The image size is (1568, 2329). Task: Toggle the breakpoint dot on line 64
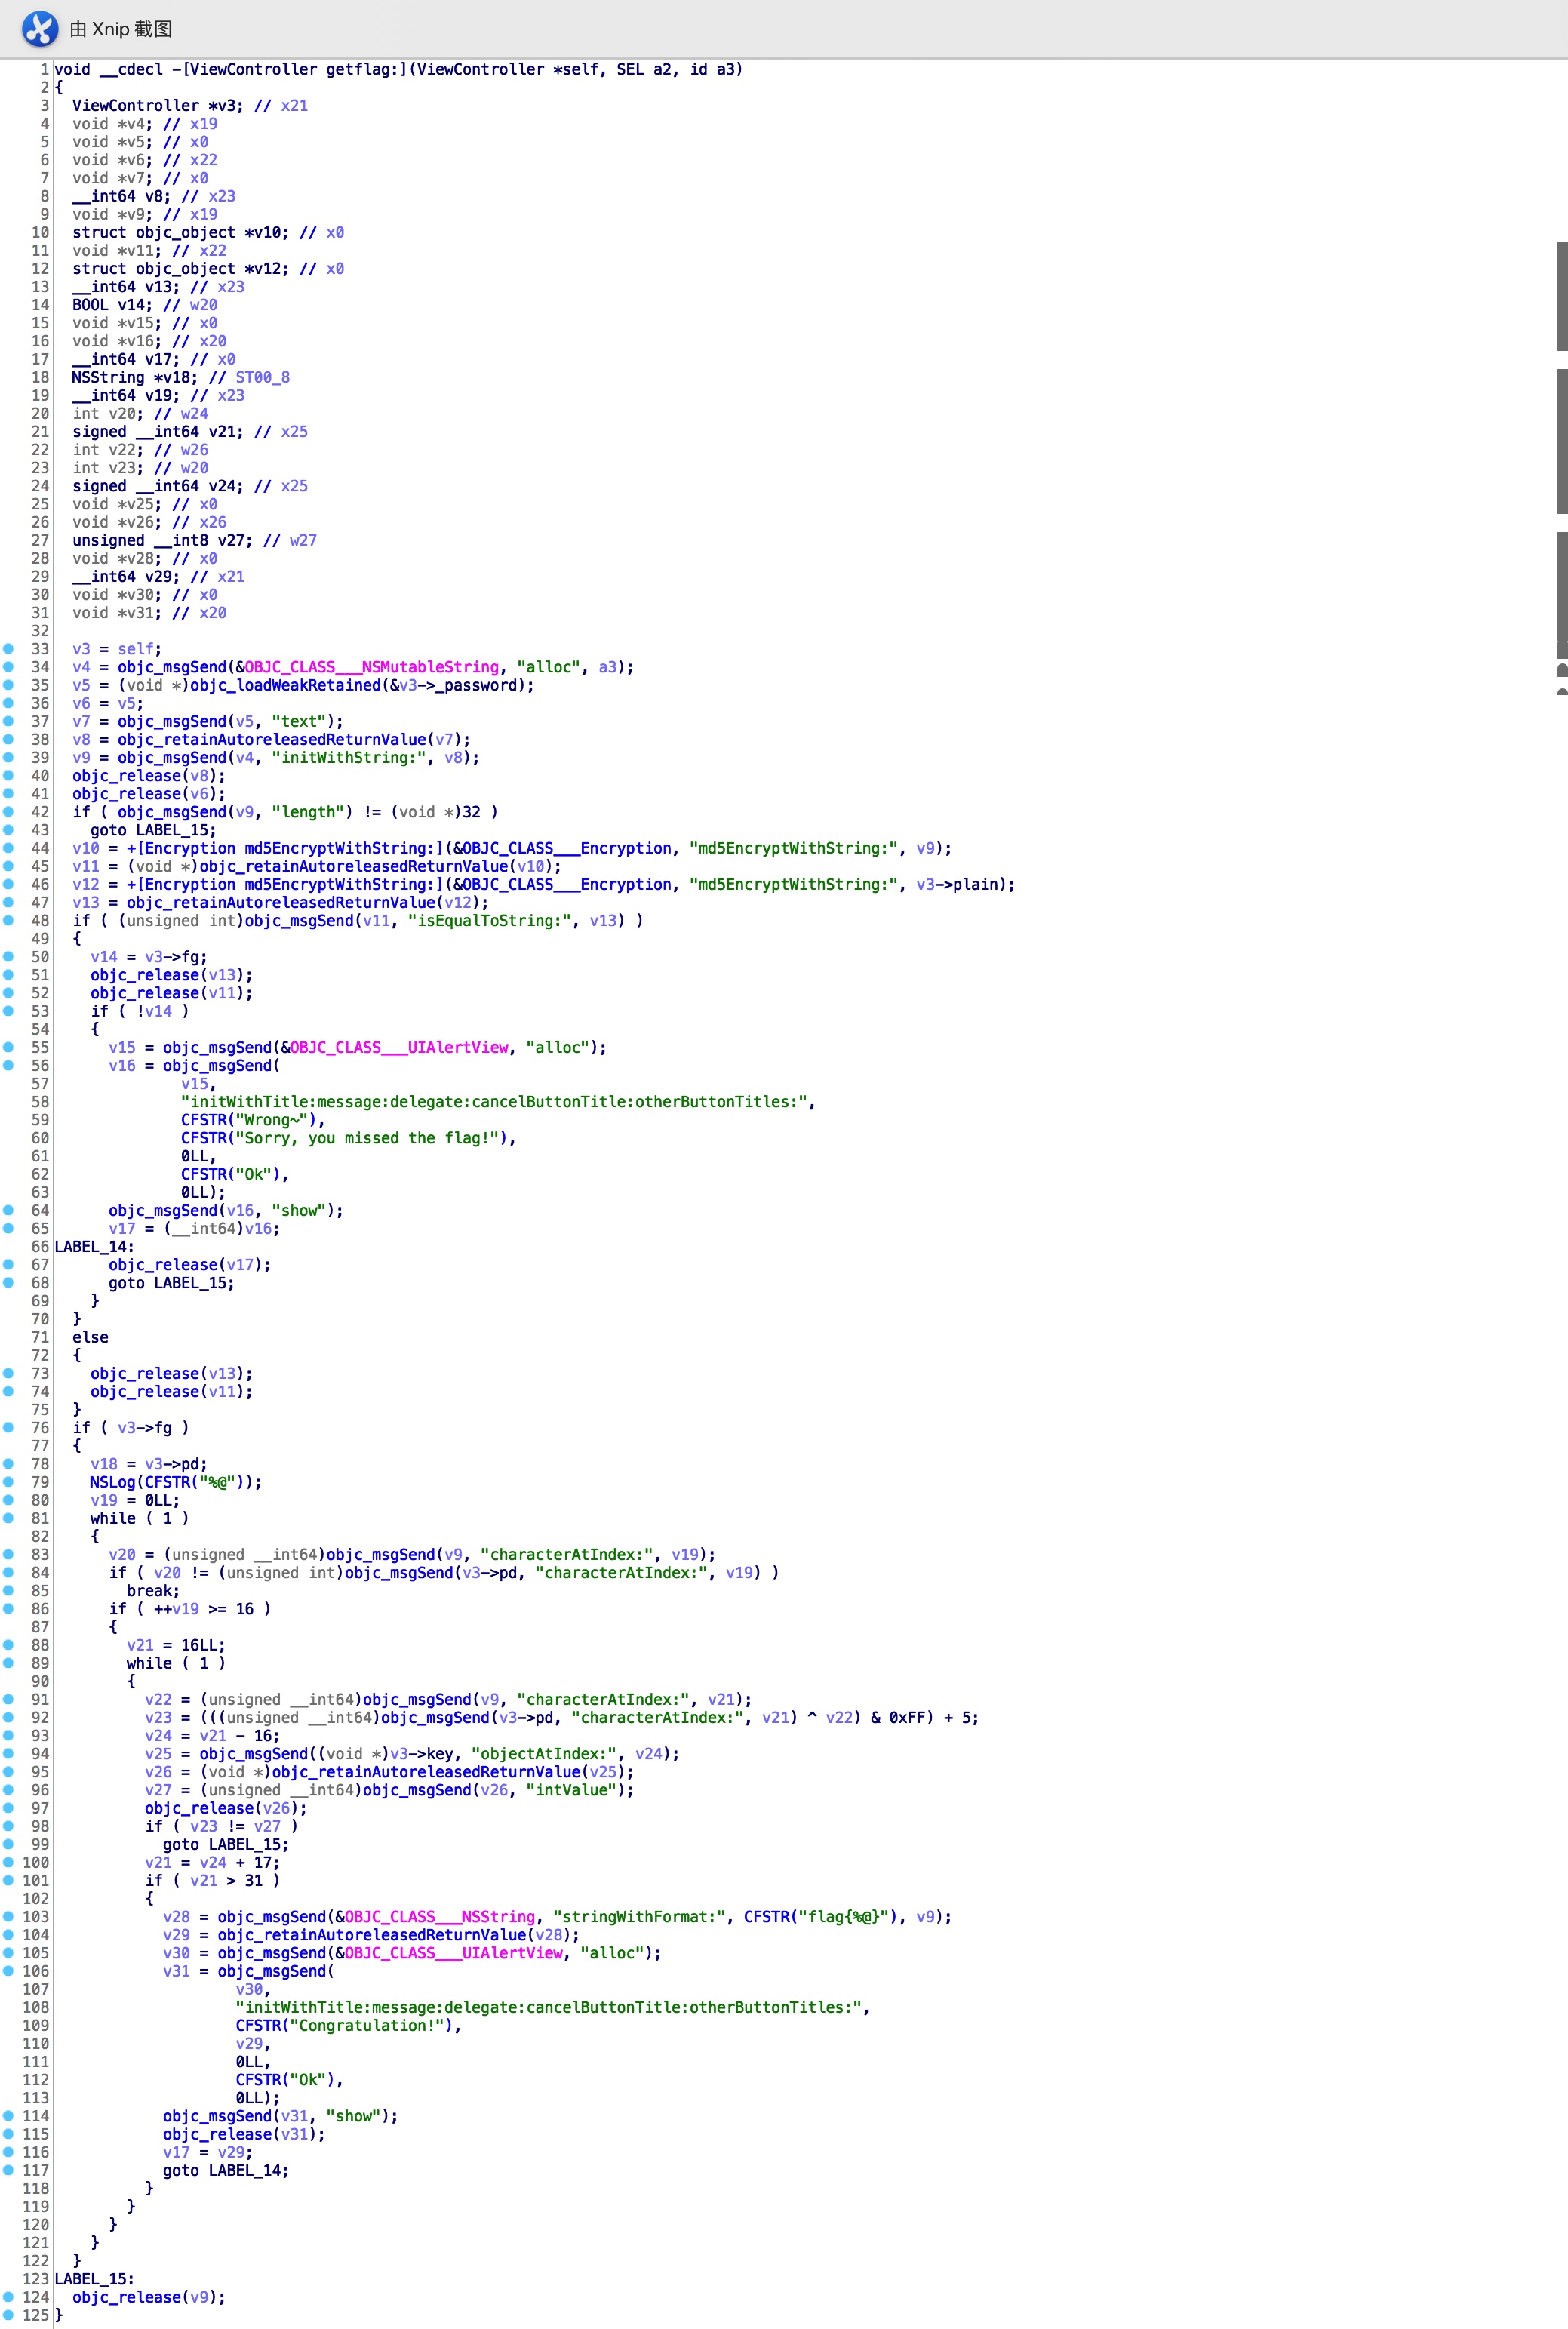click(x=9, y=1210)
